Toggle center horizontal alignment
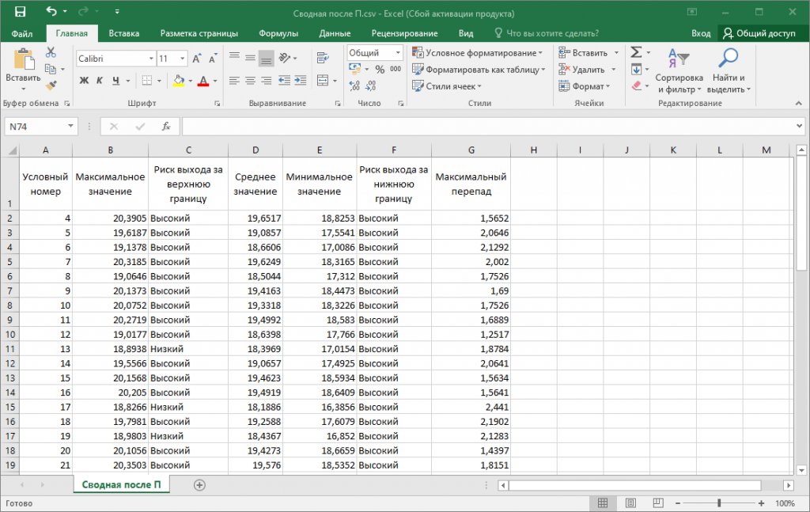810x512 pixels. (x=251, y=81)
